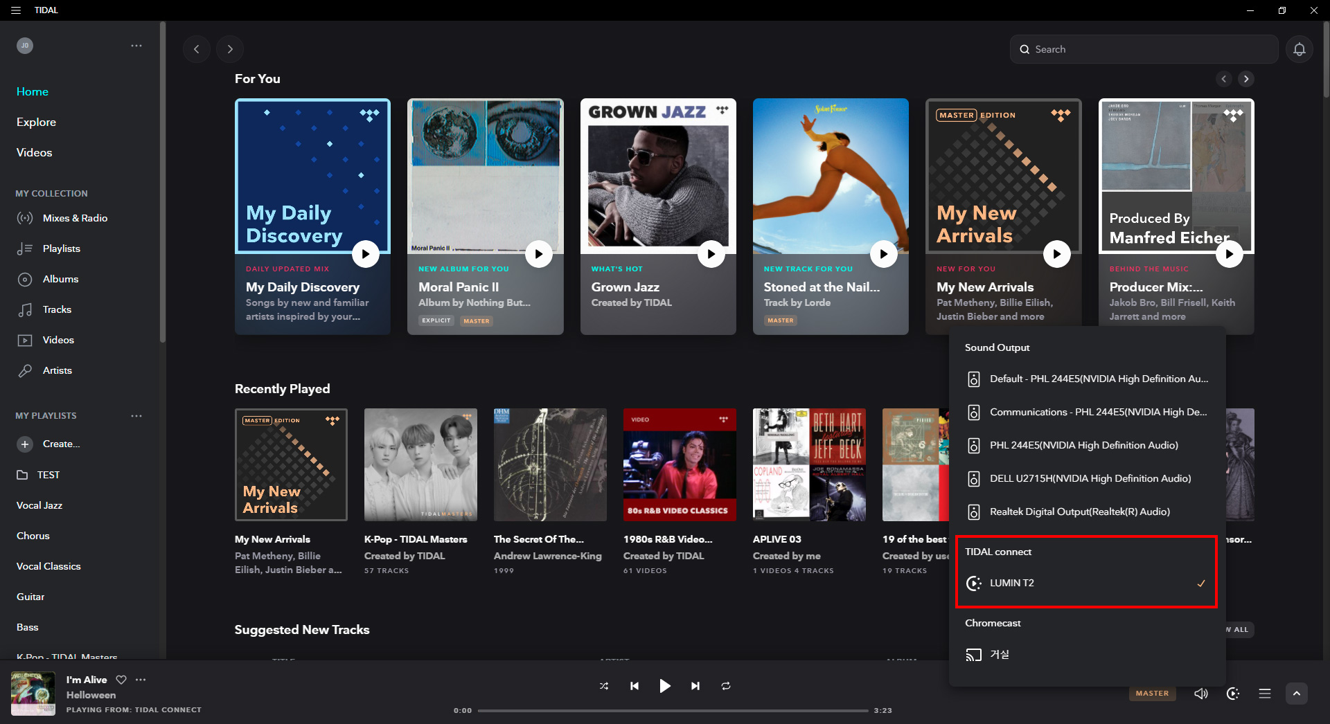Image resolution: width=1330 pixels, height=724 pixels.
Task: Open 1980s R&B Video Classics thumbnail
Action: tap(680, 464)
